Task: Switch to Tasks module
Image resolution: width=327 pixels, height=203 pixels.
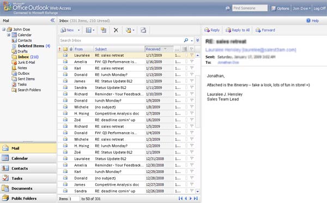Action: tap(28, 178)
